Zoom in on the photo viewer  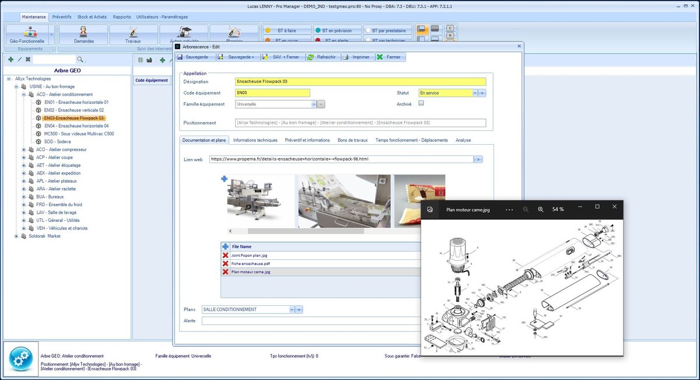(541, 209)
